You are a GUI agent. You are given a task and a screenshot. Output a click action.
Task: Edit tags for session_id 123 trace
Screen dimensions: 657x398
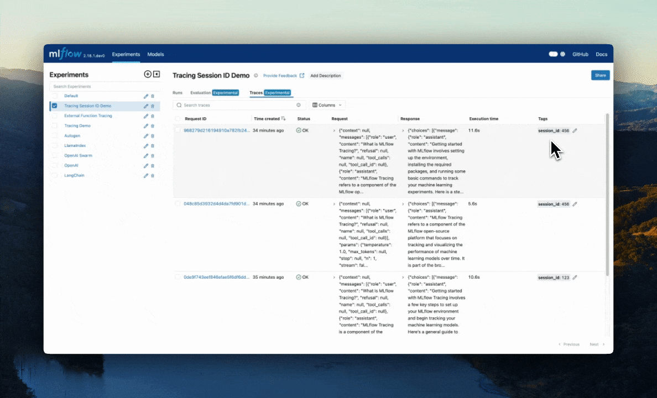pos(575,277)
